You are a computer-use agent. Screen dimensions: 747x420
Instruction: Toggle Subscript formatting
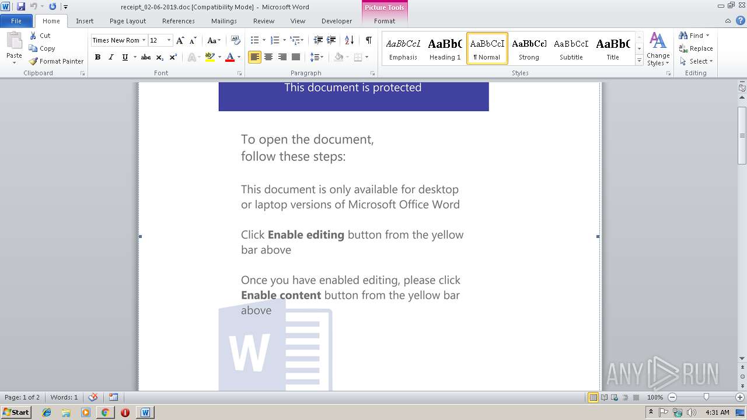tap(159, 57)
